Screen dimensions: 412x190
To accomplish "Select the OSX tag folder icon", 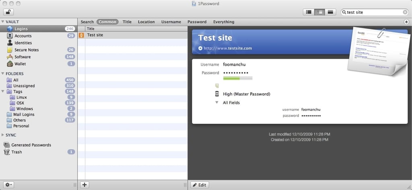I will [12, 103].
